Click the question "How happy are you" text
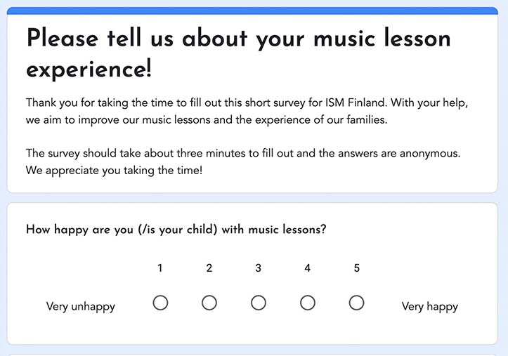 pos(176,230)
